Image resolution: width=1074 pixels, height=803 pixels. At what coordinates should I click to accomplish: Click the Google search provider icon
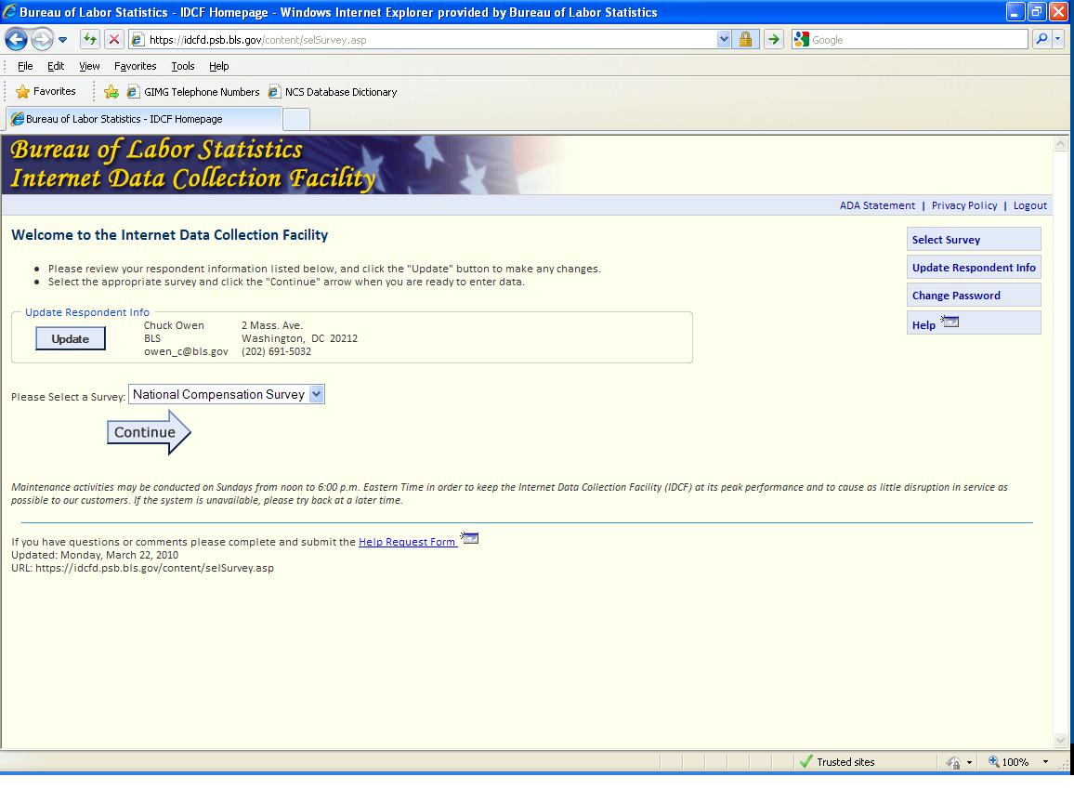(x=801, y=40)
